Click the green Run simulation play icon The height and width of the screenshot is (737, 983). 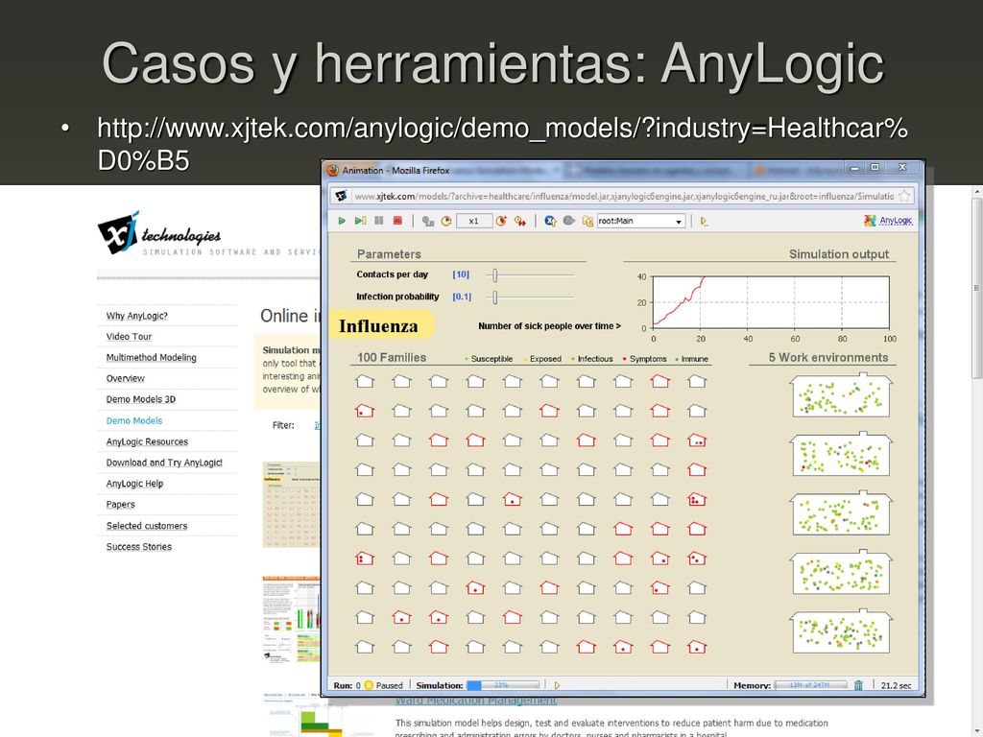[342, 221]
